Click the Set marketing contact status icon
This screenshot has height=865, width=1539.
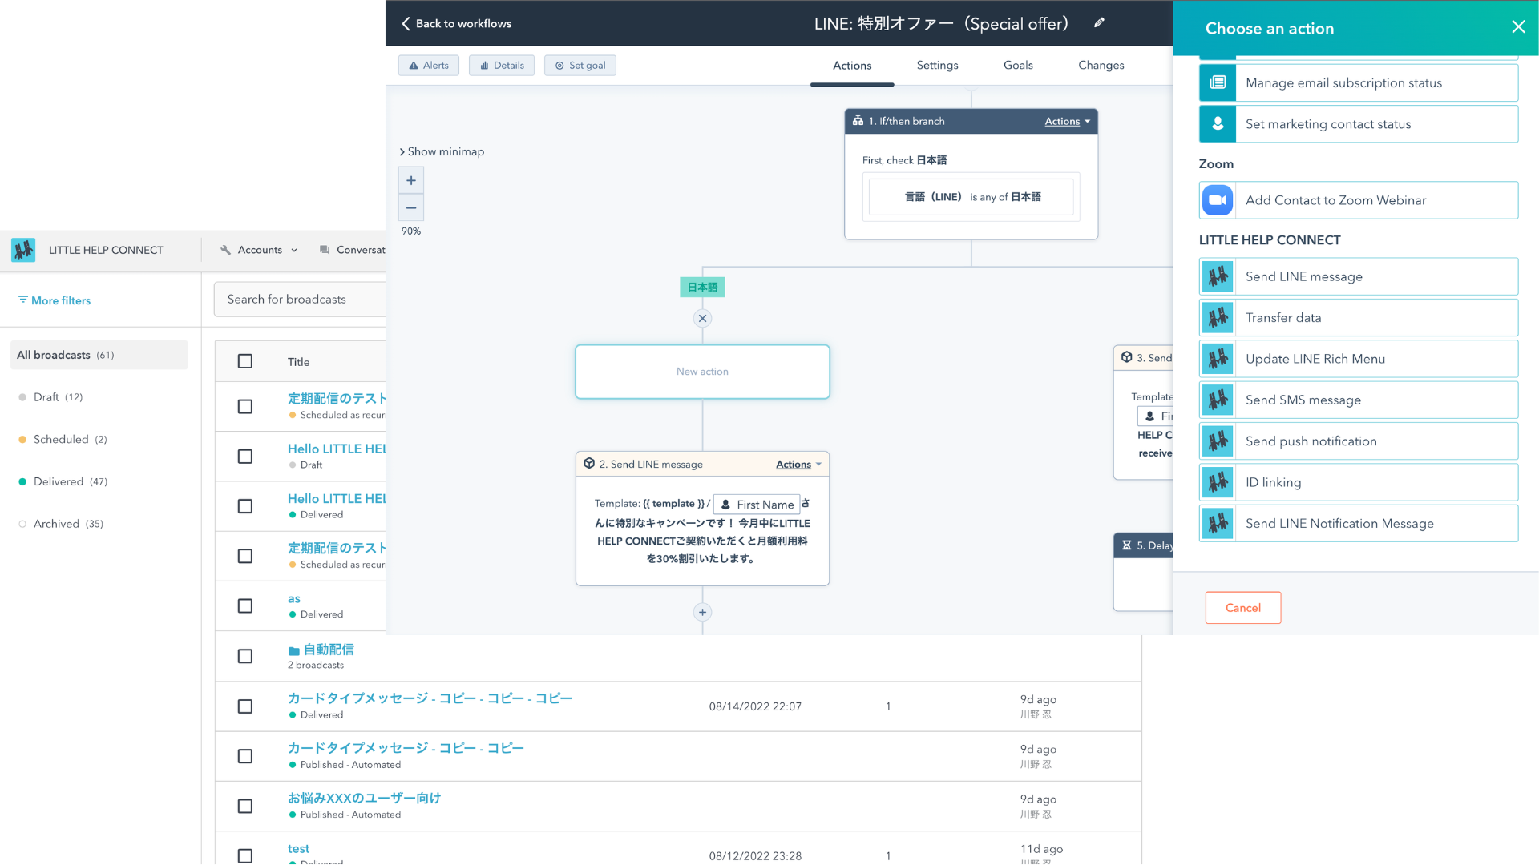coord(1218,124)
